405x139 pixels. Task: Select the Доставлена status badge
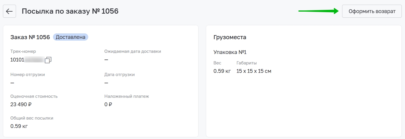coord(70,37)
